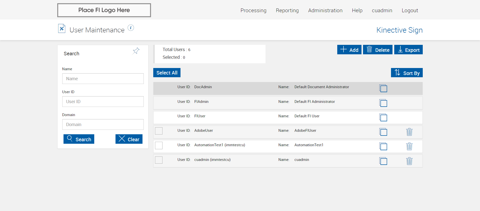Click the copy icon for FIAdmin
The image size is (480, 211).
pos(383,103)
